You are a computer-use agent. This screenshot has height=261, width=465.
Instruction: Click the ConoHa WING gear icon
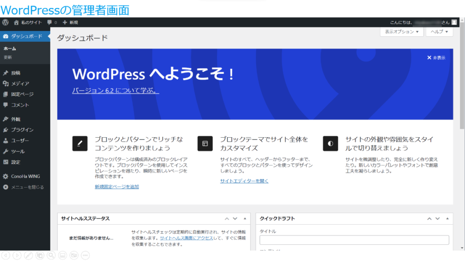5,176
